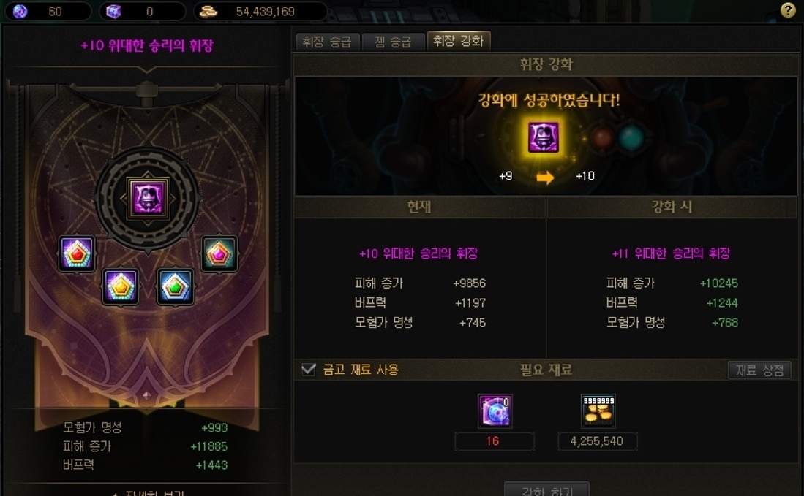The width and height of the screenshot is (804, 496).
Task: Click the red 16 material count field
Action: point(495,441)
